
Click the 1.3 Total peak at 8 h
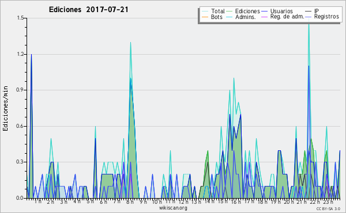(131, 43)
